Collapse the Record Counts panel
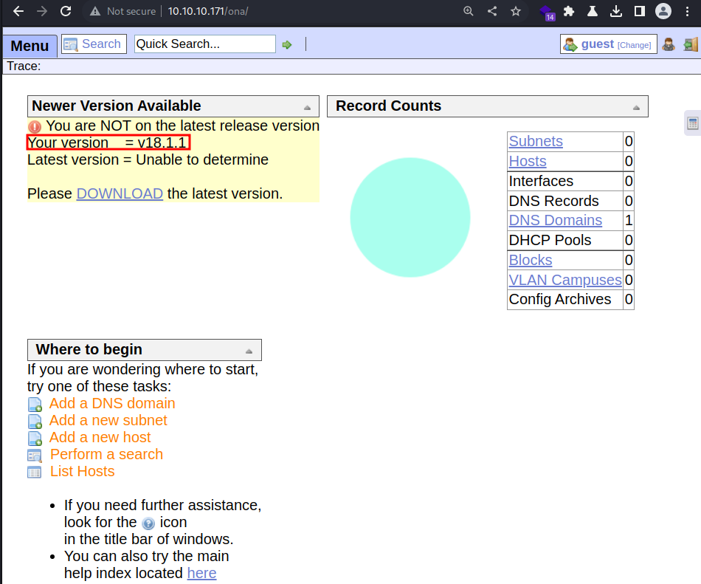This screenshot has width=701, height=584. [636, 107]
